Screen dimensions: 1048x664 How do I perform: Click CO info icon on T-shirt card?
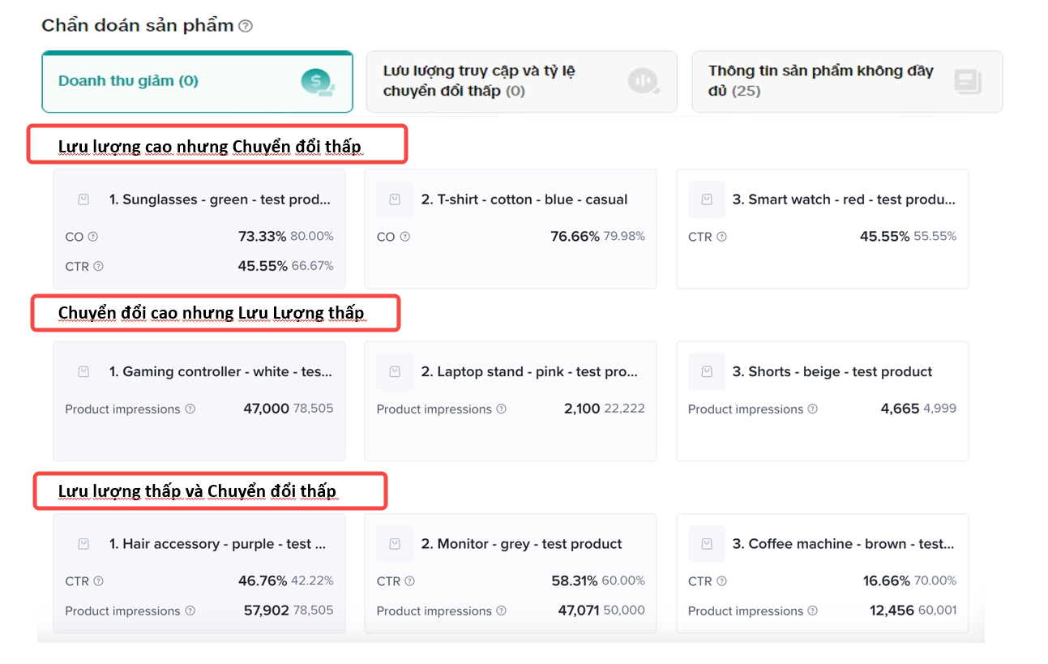point(404,237)
